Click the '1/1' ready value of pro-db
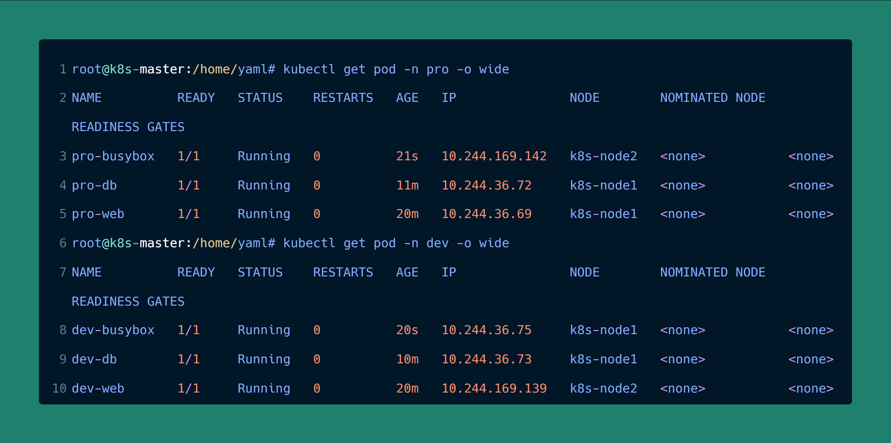 [x=189, y=185]
